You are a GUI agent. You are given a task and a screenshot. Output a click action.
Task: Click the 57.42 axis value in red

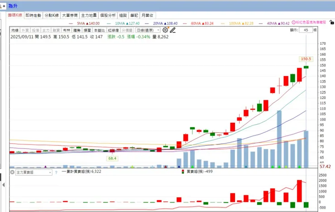[325, 167]
